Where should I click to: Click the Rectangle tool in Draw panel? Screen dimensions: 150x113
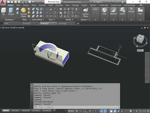51,16
